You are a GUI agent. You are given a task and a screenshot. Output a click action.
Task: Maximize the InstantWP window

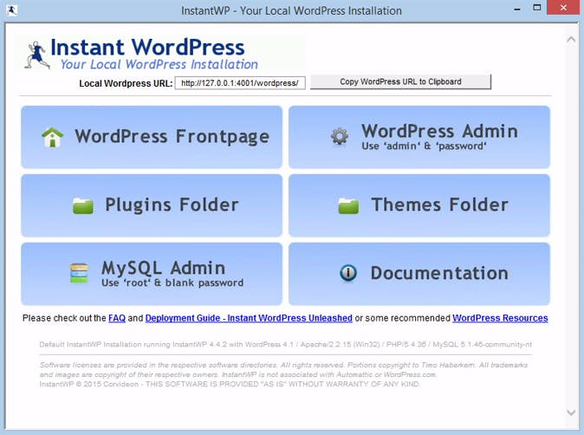click(536, 8)
